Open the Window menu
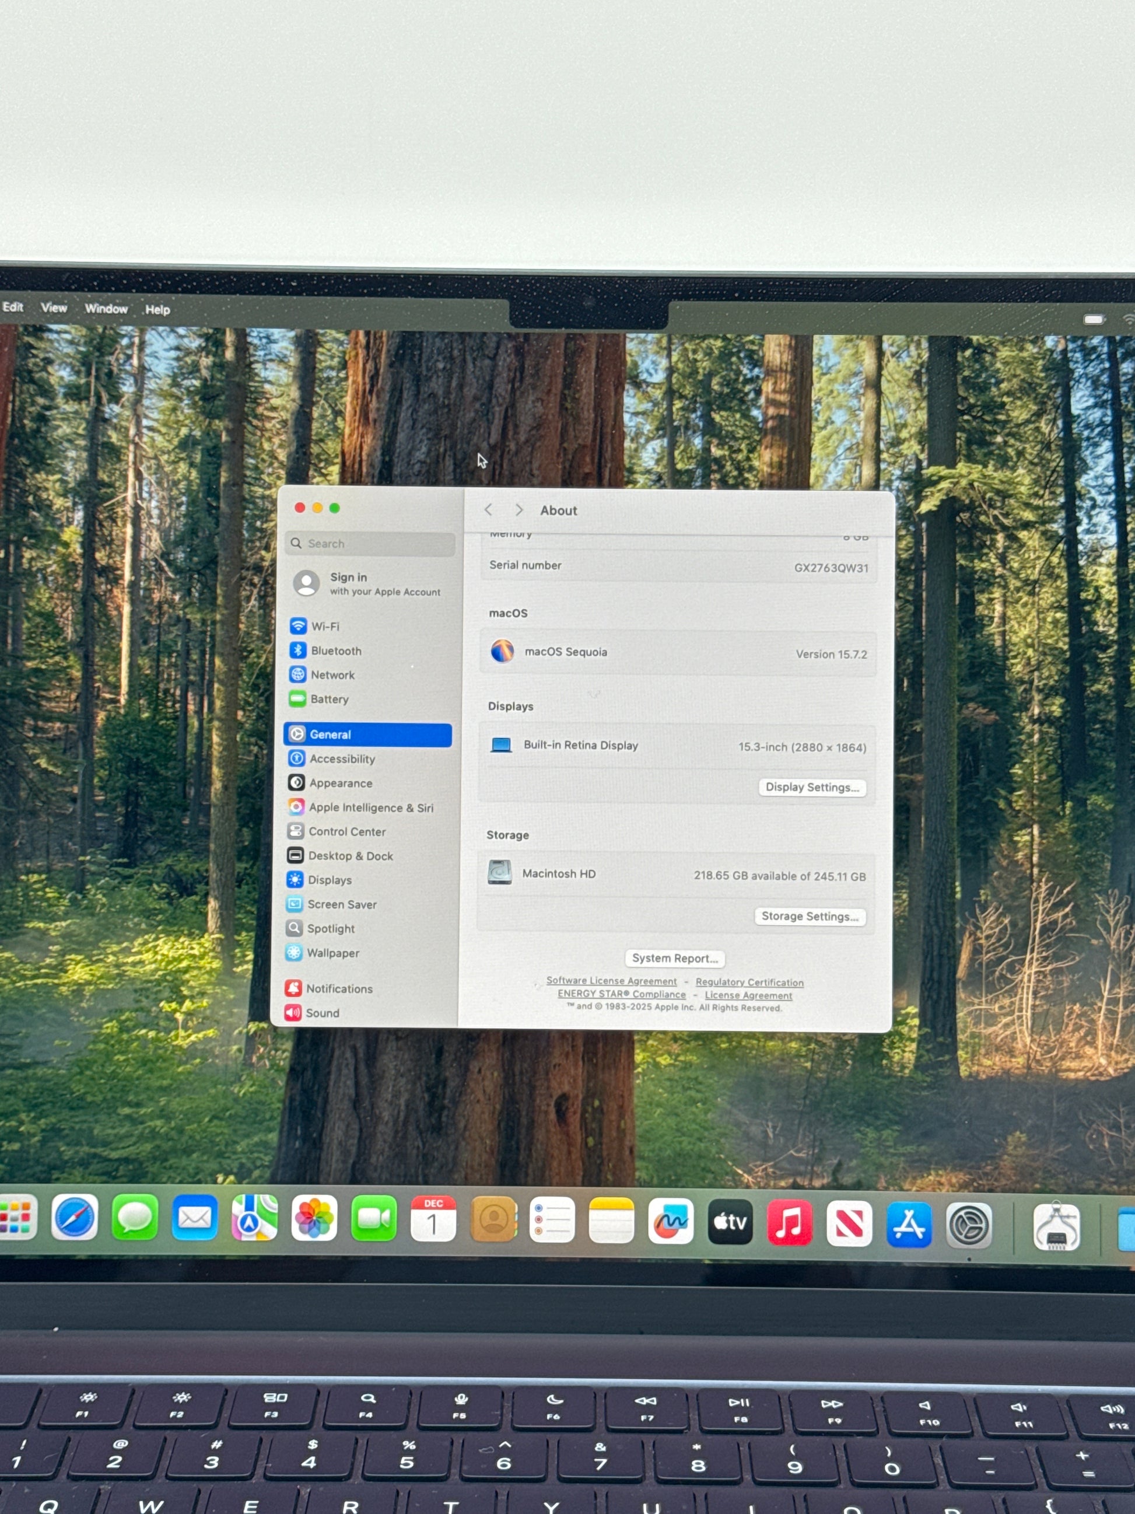The height and width of the screenshot is (1514, 1135). [106, 309]
